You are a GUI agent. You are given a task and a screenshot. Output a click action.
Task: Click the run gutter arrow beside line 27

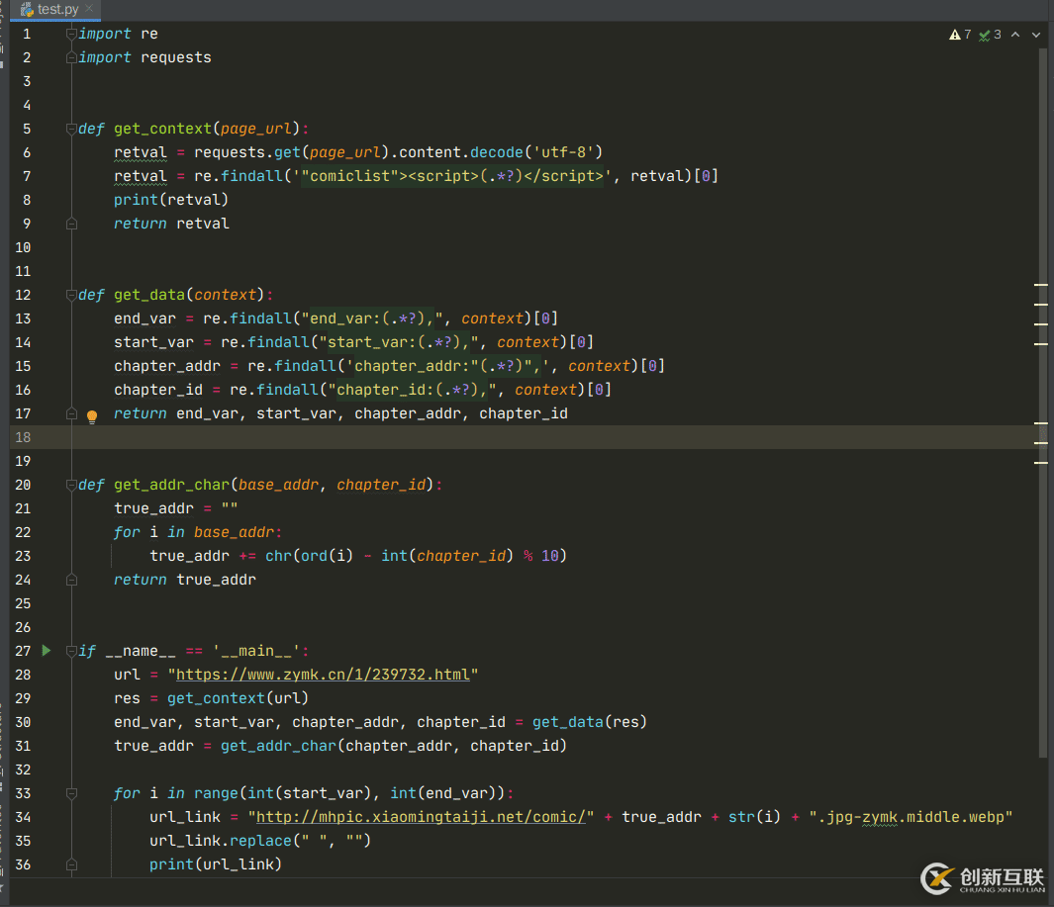[x=46, y=651]
